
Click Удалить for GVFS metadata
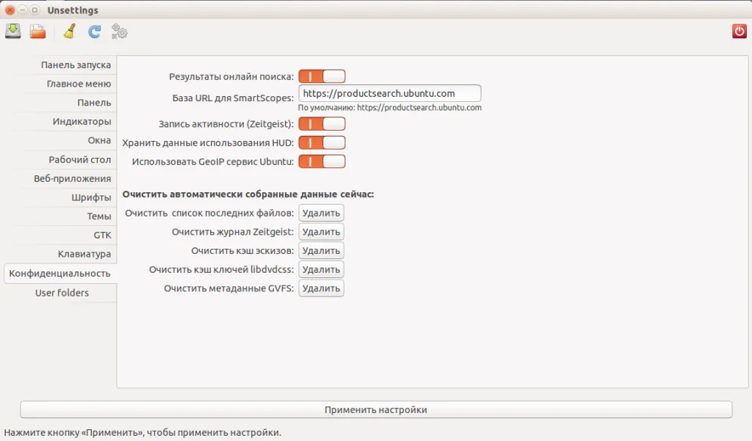(321, 288)
